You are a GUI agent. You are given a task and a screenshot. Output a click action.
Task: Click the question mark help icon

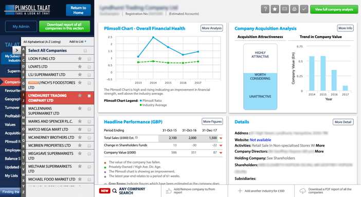(265, 9)
